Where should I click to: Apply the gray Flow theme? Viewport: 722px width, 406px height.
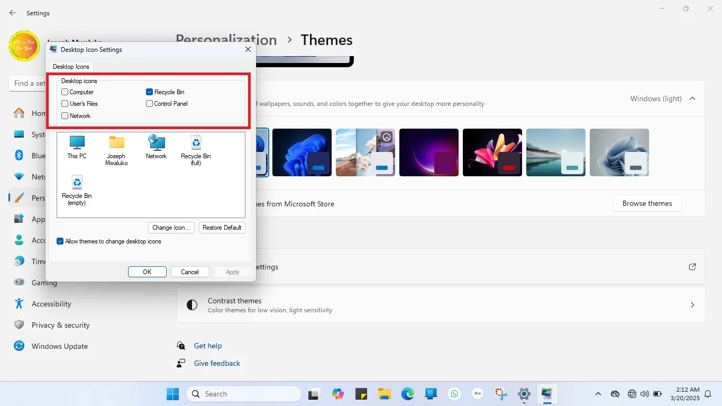pyautogui.click(x=619, y=152)
